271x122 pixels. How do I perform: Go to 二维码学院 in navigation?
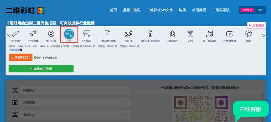coord(221,10)
